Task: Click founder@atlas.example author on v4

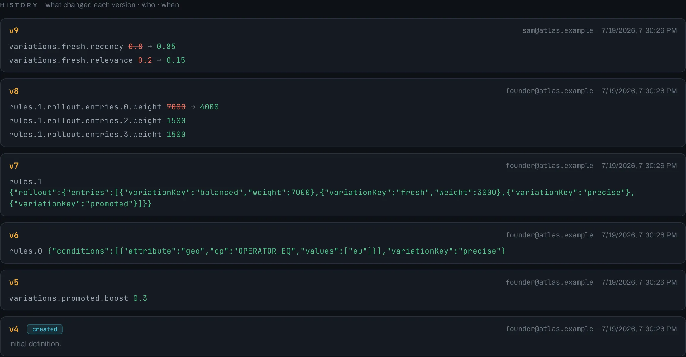Action: coord(549,329)
